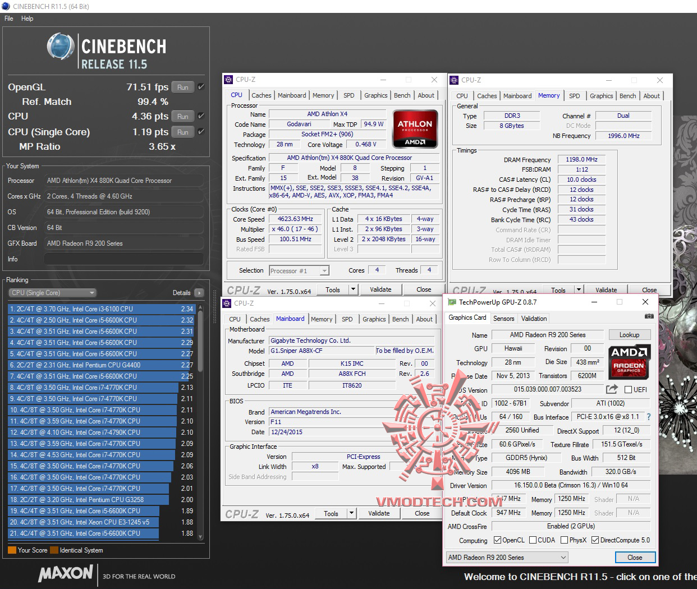The image size is (697, 589).
Task: Select ranking row Intel Core i7-4790K CPU
Action: point(102,432)
